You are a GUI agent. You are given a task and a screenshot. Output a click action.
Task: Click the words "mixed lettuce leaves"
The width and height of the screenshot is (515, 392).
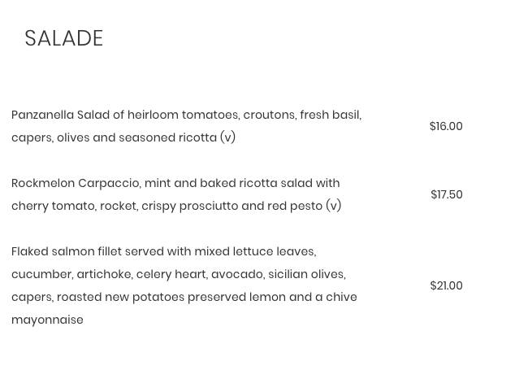[255, 251]
